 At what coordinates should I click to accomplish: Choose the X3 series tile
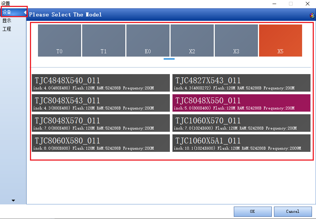[236, 41]
